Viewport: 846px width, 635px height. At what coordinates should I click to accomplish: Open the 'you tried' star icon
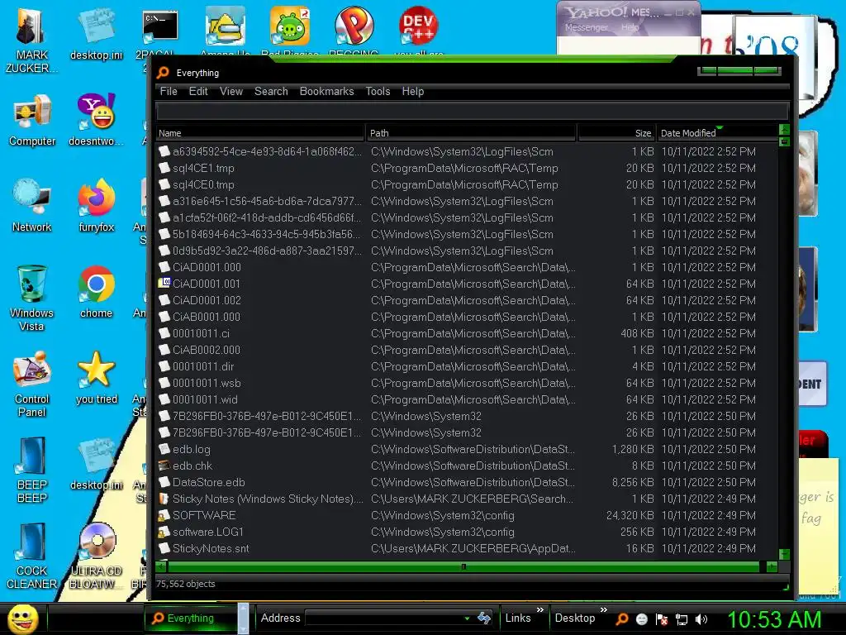tap(96, 378)
